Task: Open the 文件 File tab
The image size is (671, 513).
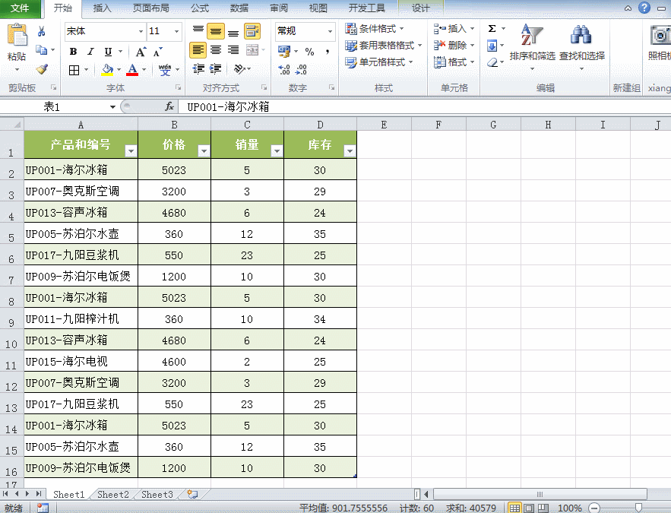Action: click(20, 8)
